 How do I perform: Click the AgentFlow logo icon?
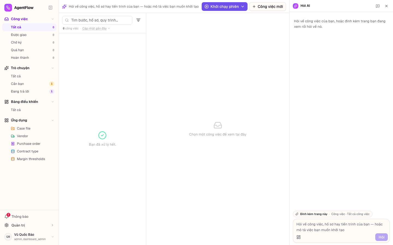click(x=8, y=8)
